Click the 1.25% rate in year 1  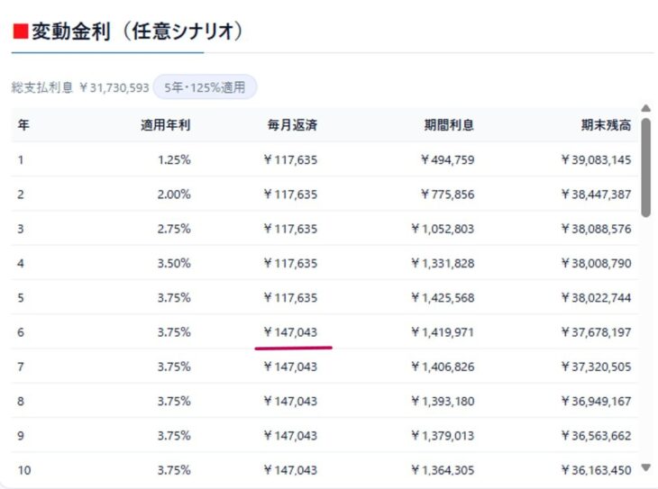tap(174, 159)
